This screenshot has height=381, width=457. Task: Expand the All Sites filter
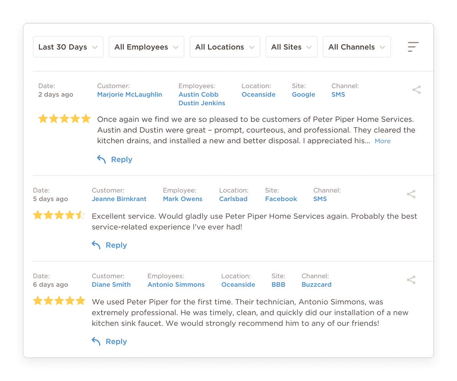click(291, 46)
